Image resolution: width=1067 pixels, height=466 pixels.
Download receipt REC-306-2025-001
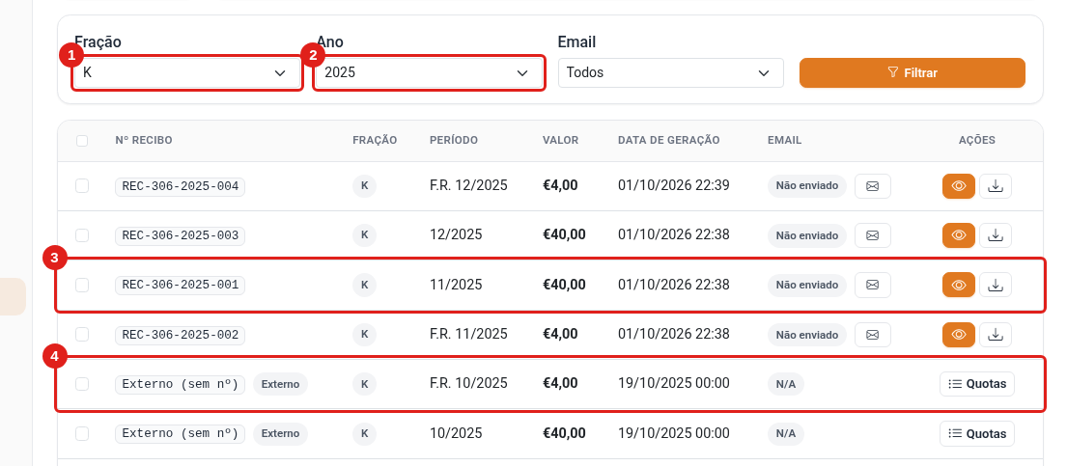point(996,285)
